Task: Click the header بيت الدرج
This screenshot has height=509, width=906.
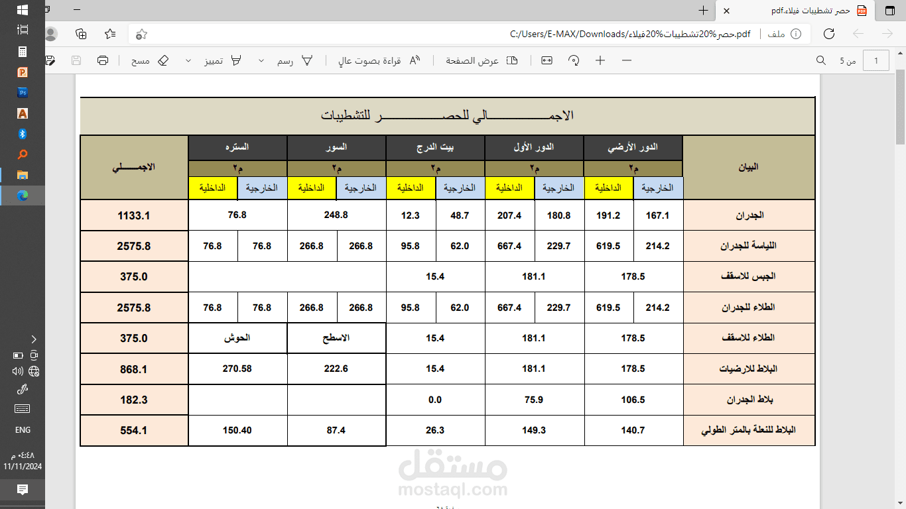Action: (436, 148)
